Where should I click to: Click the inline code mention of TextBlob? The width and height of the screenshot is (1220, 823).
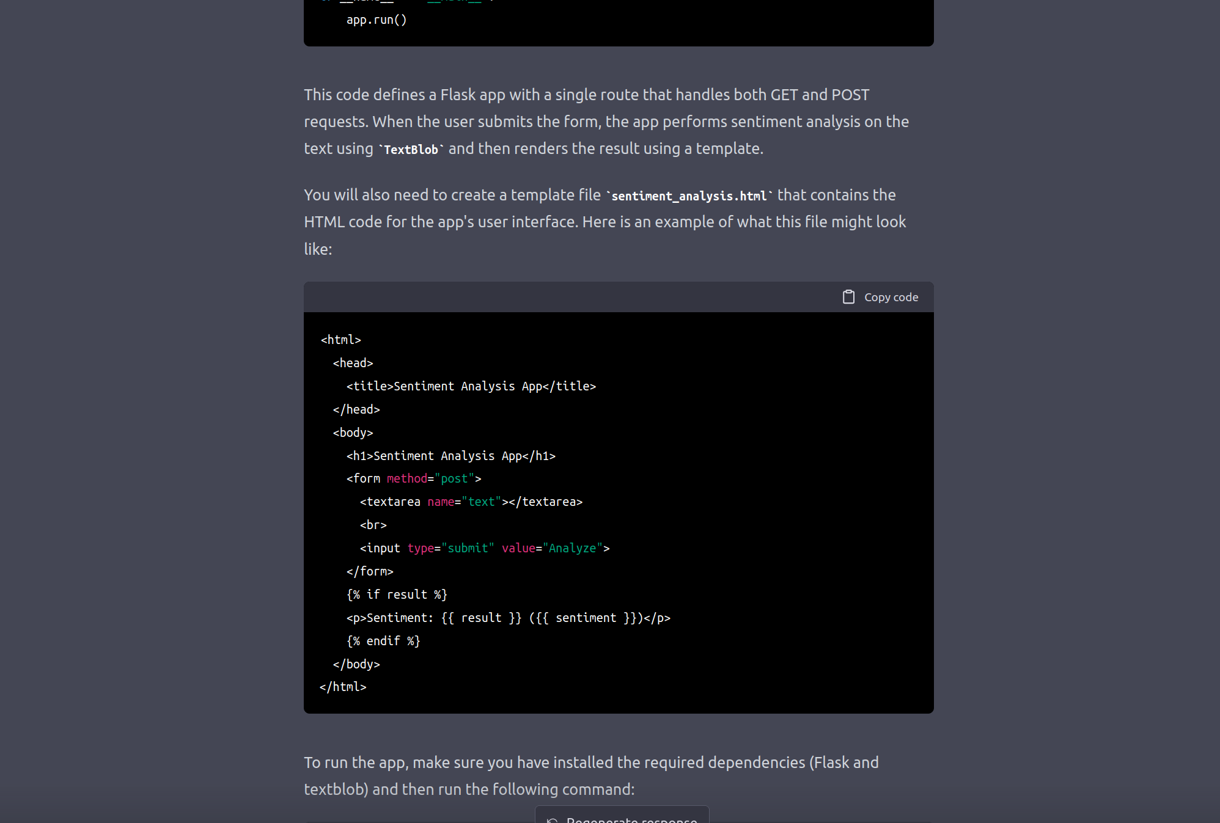(411, 148)
